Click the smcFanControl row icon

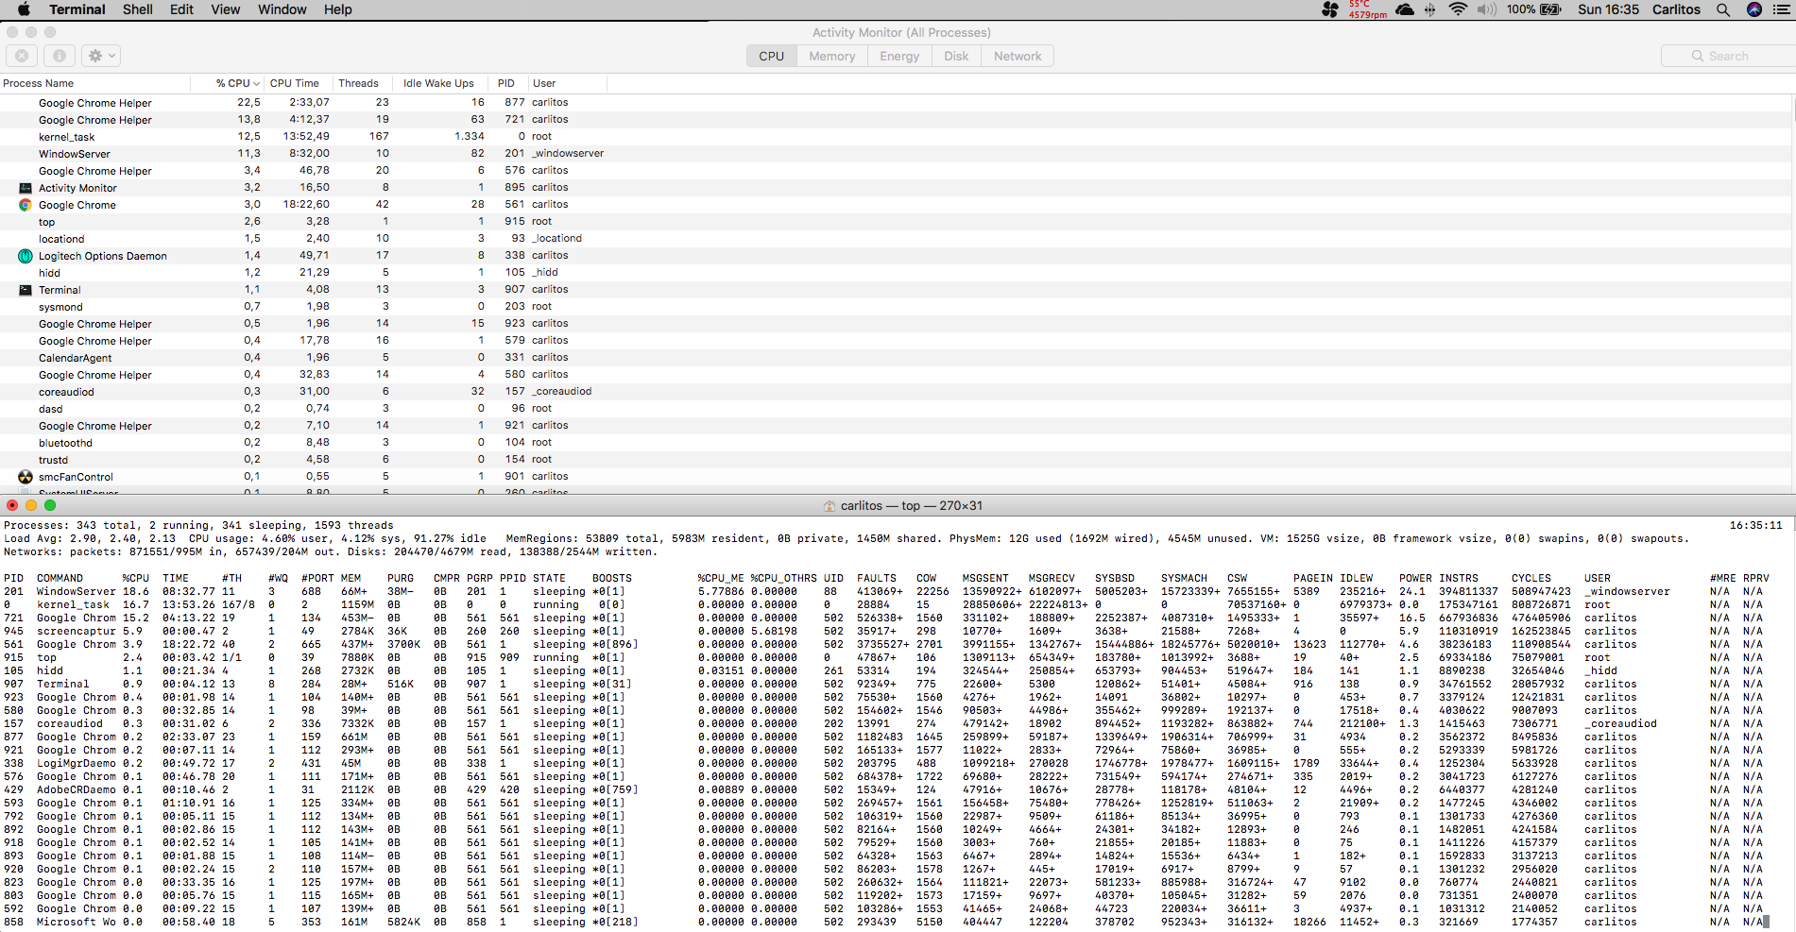click(x=26, y=477)
